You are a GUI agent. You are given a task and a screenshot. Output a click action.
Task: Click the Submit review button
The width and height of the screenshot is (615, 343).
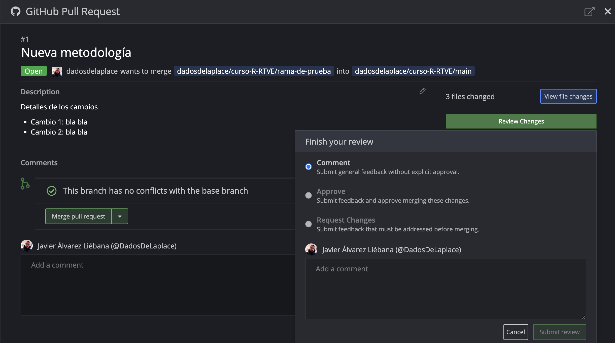559,332
